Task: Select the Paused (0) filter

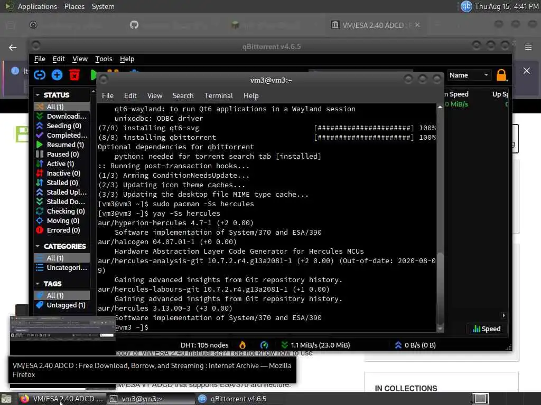Action: (x=62, y=155)
